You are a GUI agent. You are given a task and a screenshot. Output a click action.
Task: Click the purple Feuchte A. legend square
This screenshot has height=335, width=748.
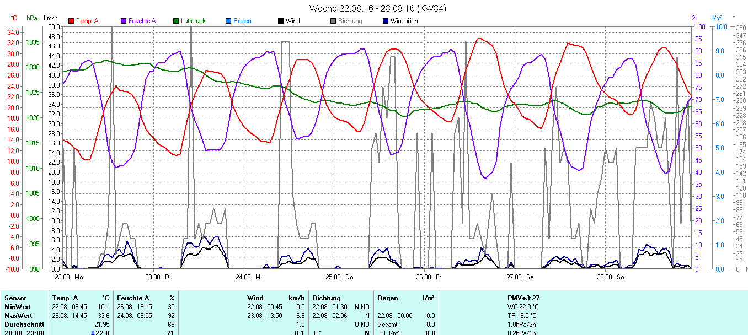coord(124,21)
